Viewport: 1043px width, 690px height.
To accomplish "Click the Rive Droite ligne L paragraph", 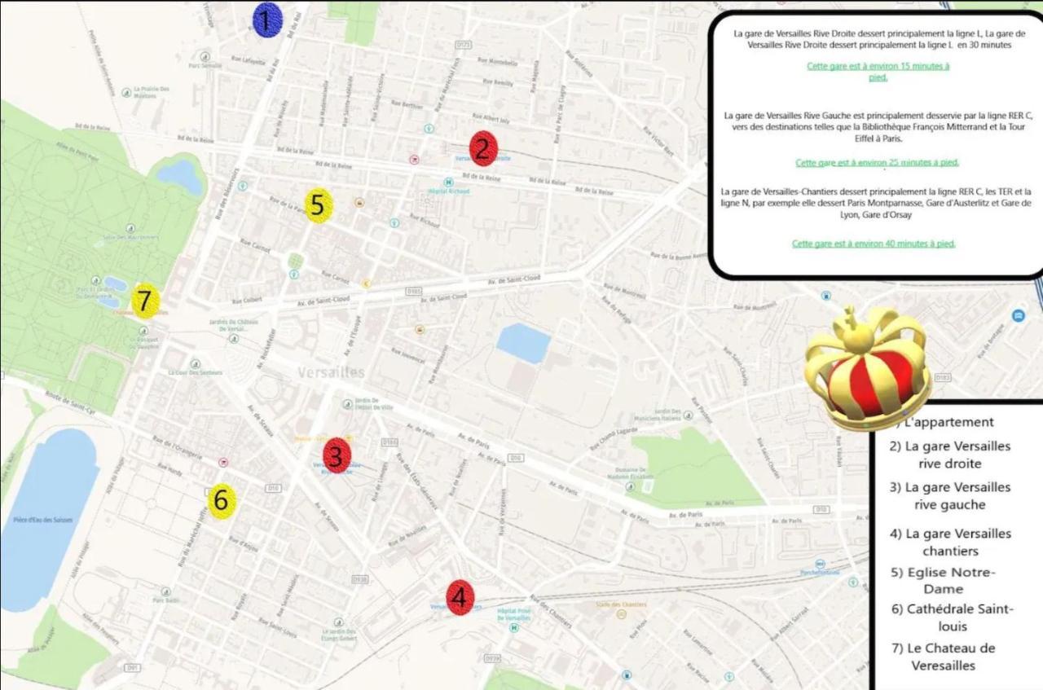I will tap(878, 39).
